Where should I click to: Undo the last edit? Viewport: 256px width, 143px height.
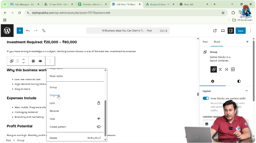coord(28,31)
